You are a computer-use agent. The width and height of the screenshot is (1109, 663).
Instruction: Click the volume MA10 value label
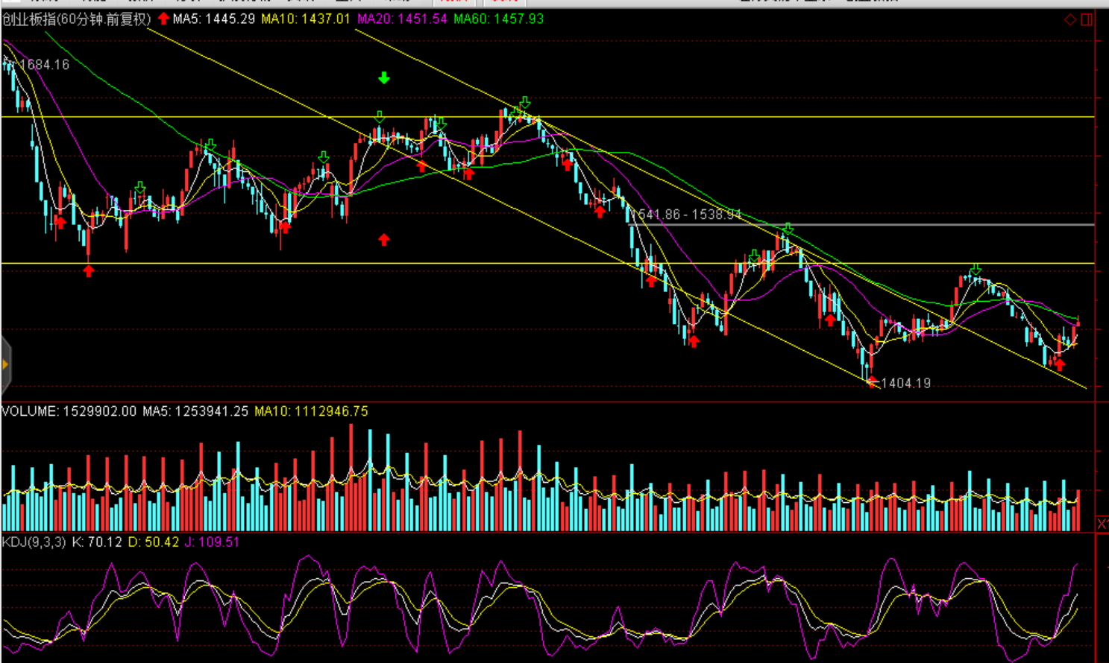(x=311, y=411)
